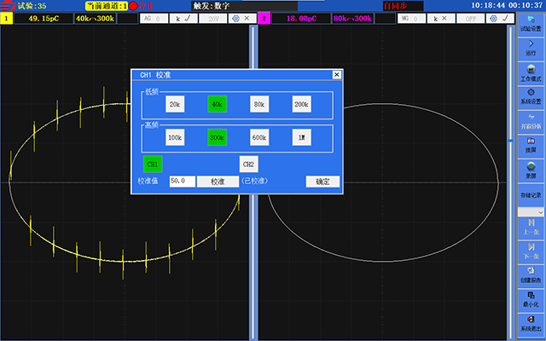This screenshot has width=546, height=341.
Task: Open channel 1 bandwidth 40k~300k selector
Action: [x=95, y=17]
